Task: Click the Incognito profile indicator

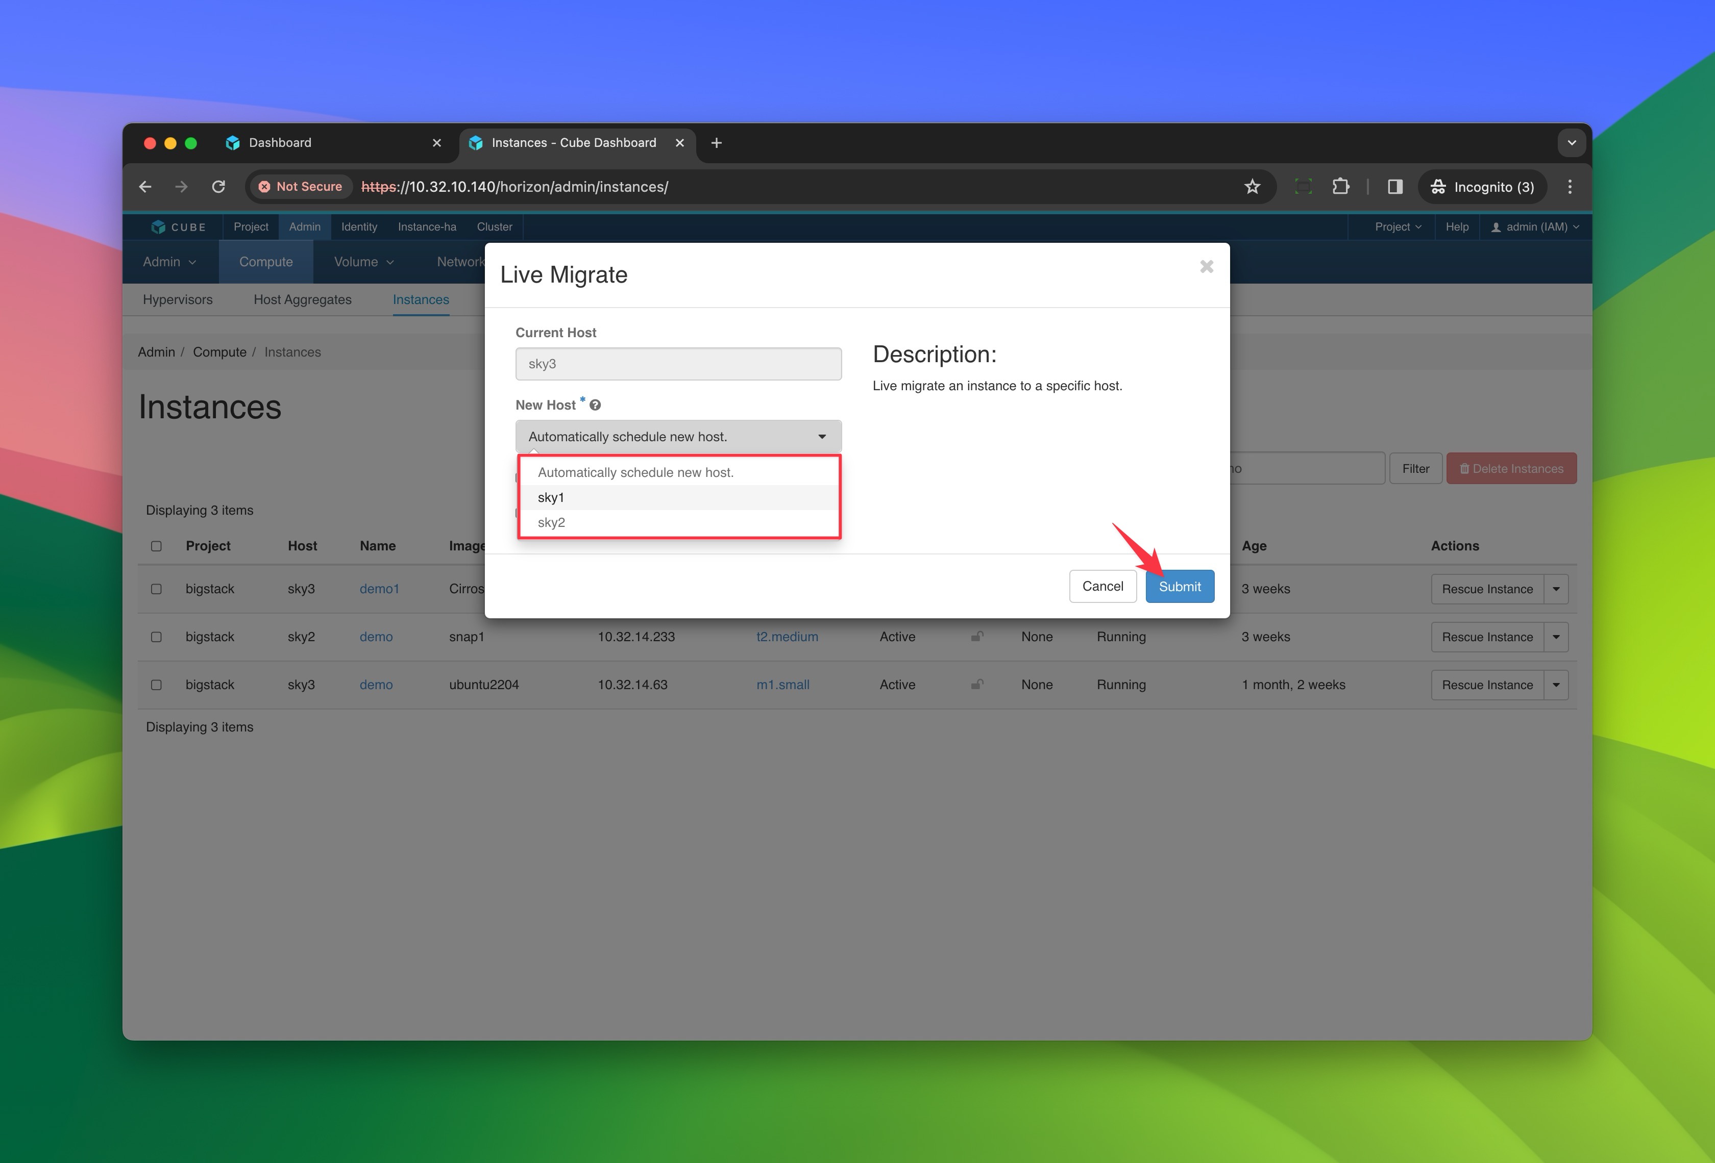Action: pos(1484,187)
